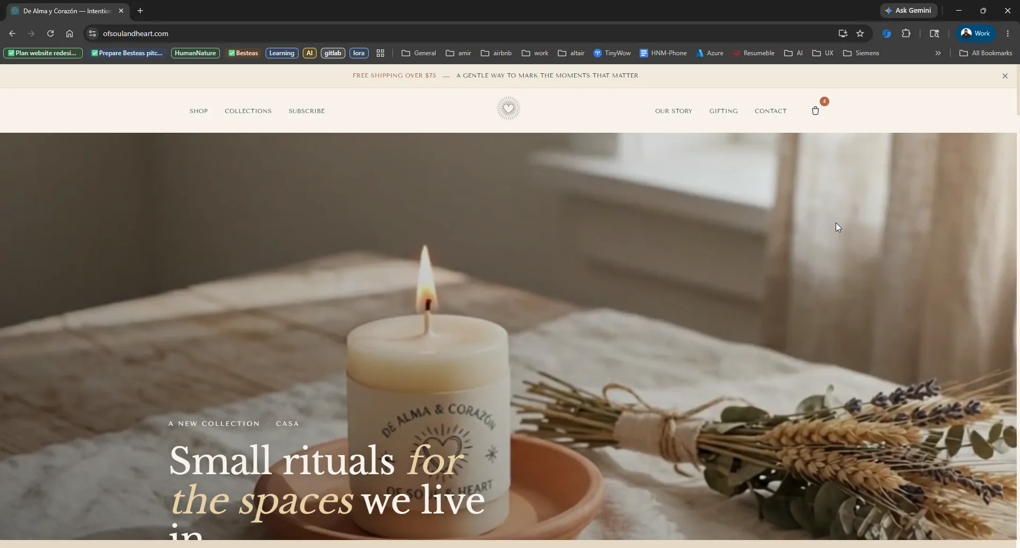Screen dimensions: 1020x548
Task: Open the Resumeble bookmark
Action: [753, 53]
